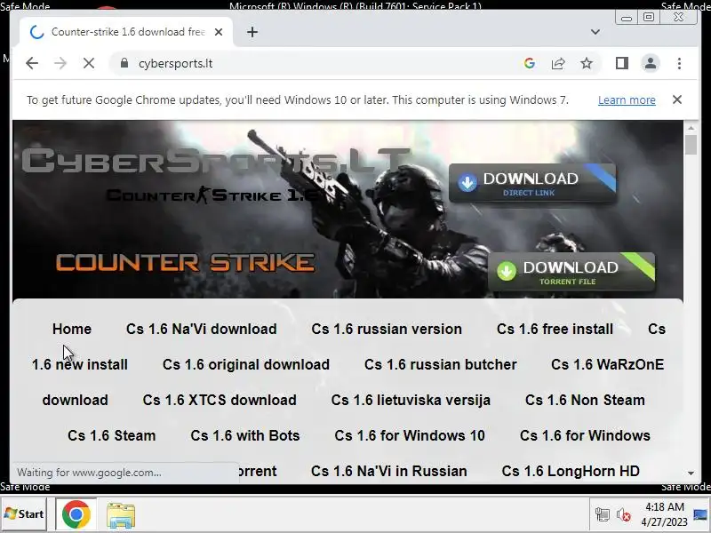Go back to the previous page
The width and height of the screenshot is (711, 533).
(x=32, y=63)
